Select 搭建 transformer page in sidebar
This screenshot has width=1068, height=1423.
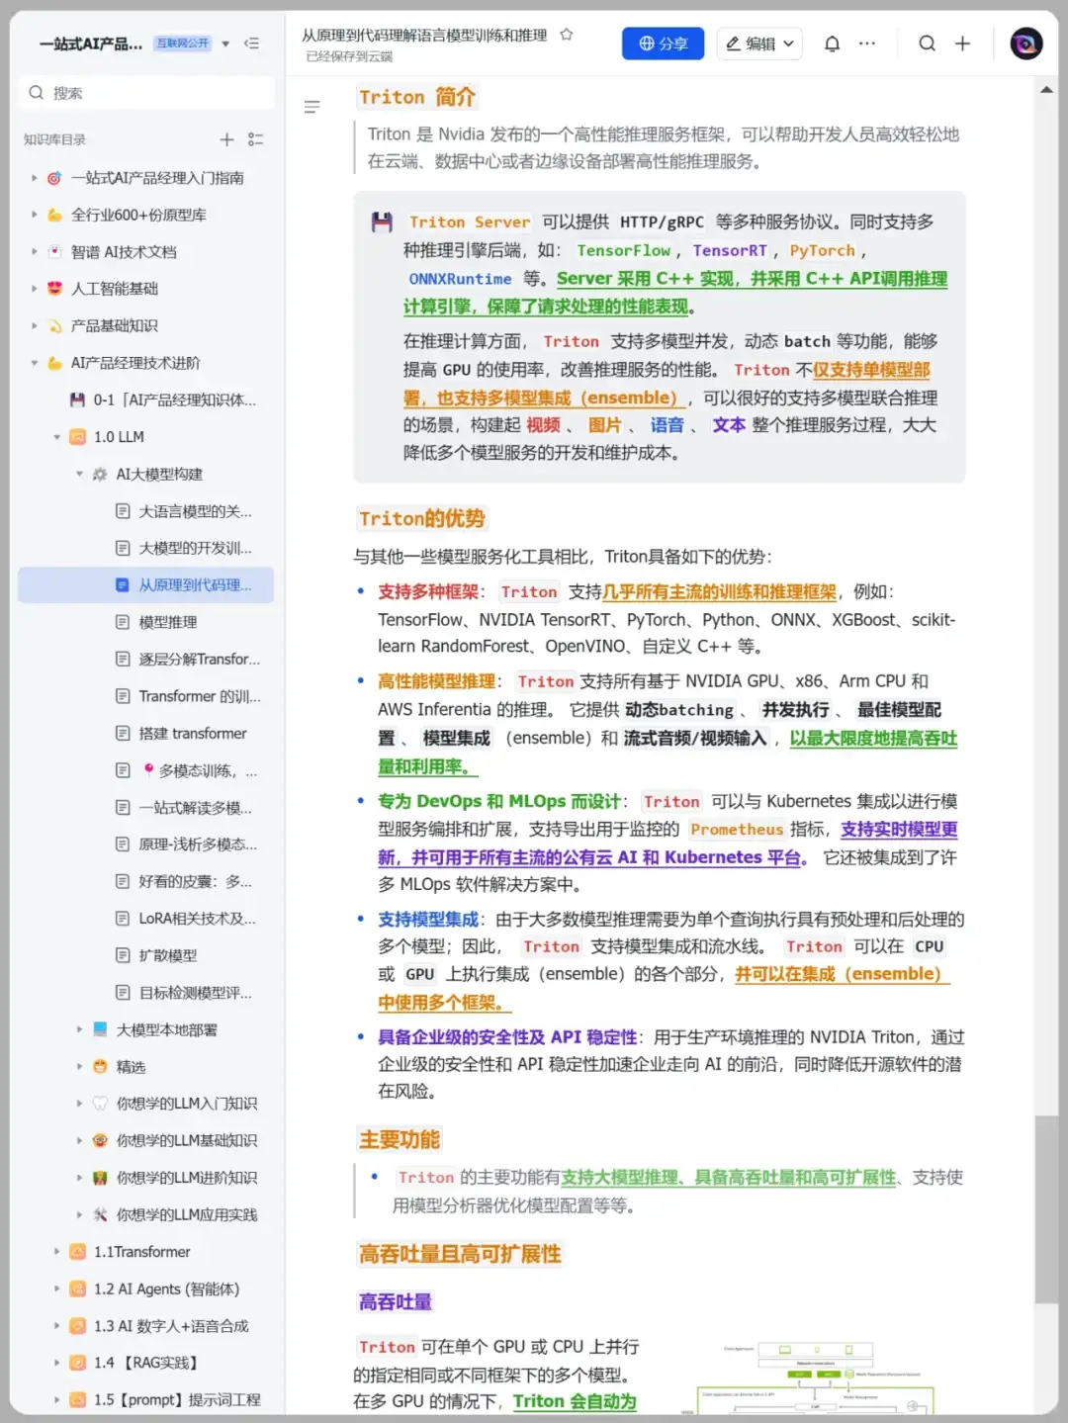[193, 733]
